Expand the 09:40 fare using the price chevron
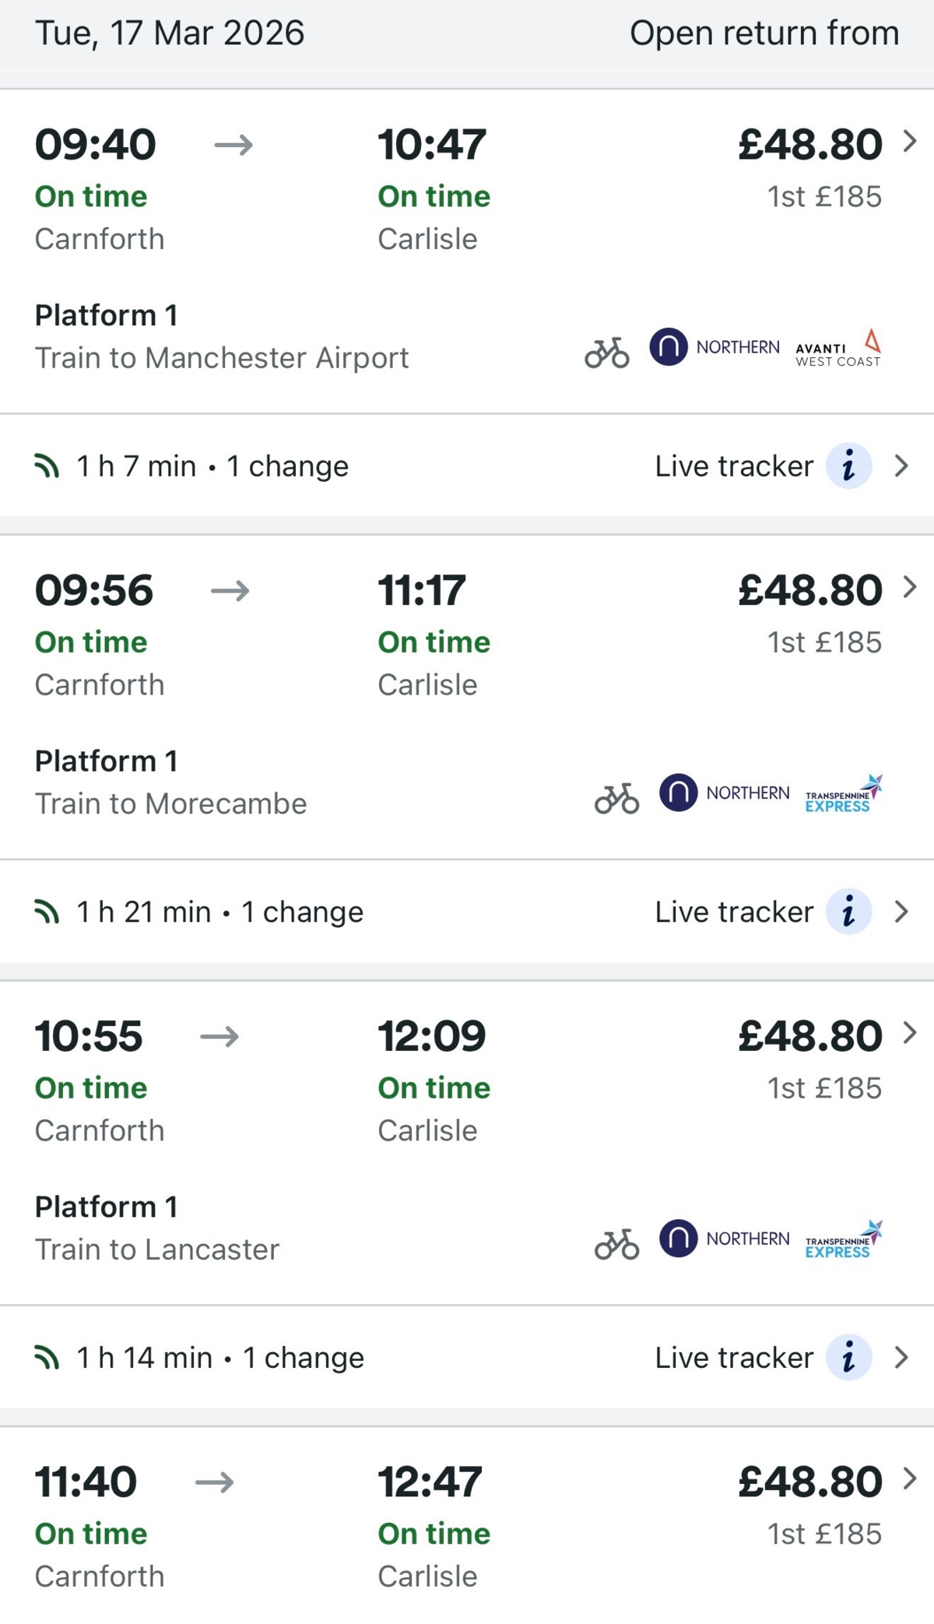The height and width of the screenshot is (1624, 934). 909,142
